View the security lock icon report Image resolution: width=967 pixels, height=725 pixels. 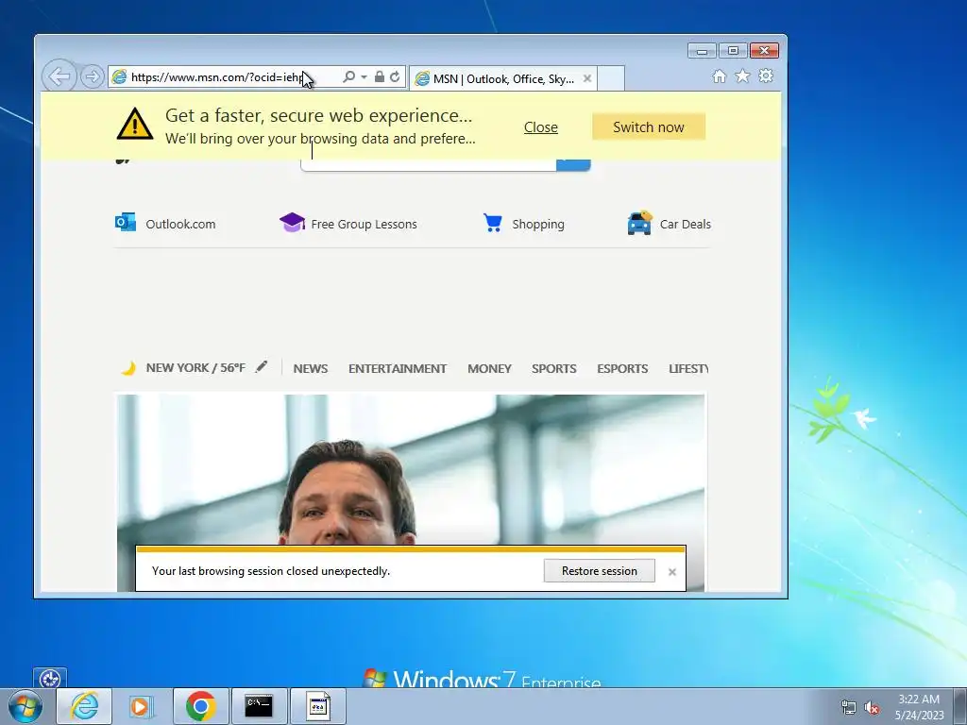(380, 76)
